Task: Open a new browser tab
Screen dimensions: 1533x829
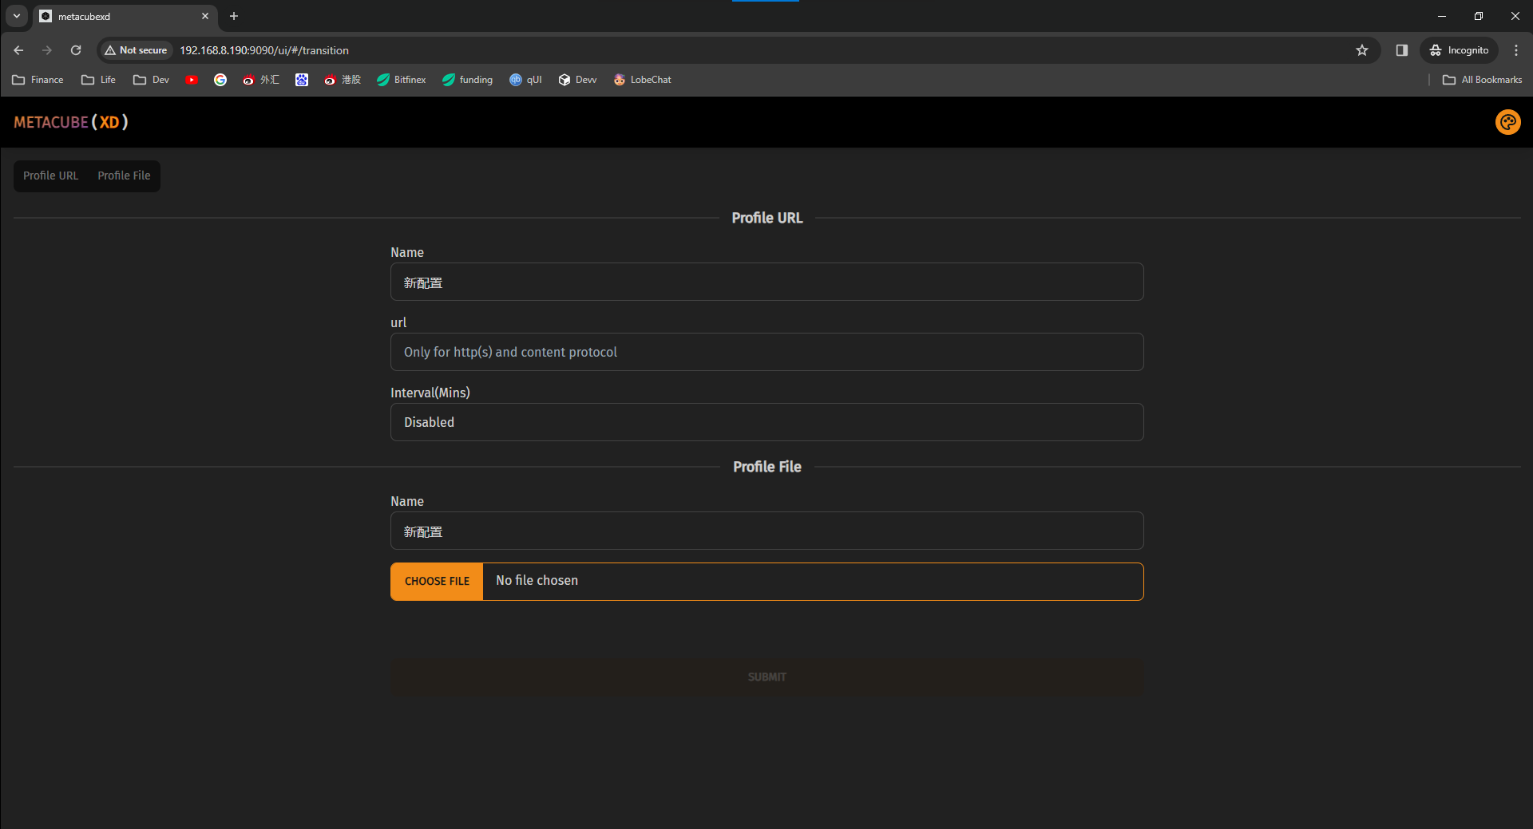Action: pos(234,16)
